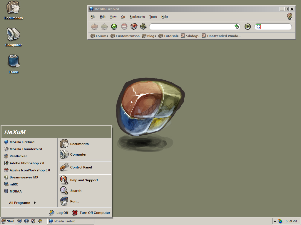The width and height of the screenshot is (301, 225).
Task: Open the Tutorials bookmark folder
Action: [x=168, y=36]
